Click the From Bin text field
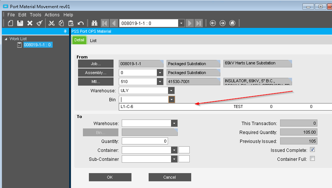This screenshot has width=332, height=188. pyautogui.click(x=144, y=99)
